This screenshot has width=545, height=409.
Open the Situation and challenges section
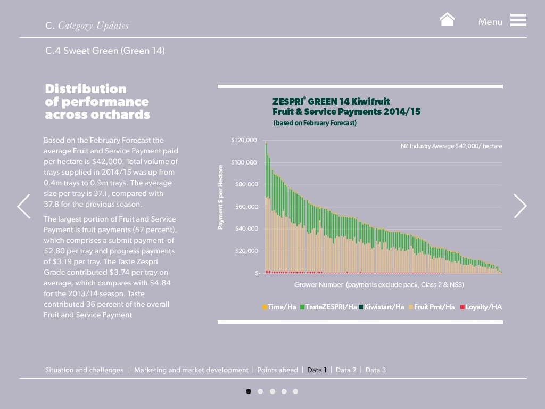point(84,370)
